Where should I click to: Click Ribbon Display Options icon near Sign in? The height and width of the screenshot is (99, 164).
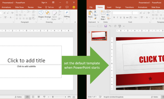click(x=53, y=2)
